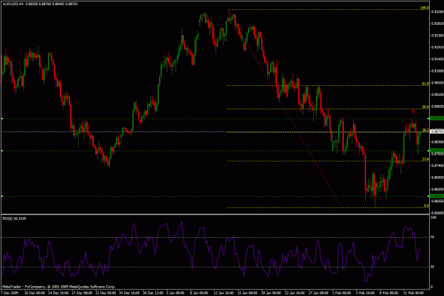444x296 pixels.
Task: Click the Fibonacci 100.0 level label
Action: click(424, 9)
